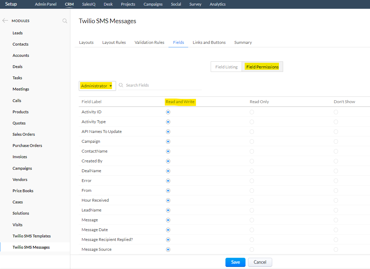Image resolution: width=370 pixels, height=269 pixels.
Task: Open the Tasks module
Action: (17, 78)
